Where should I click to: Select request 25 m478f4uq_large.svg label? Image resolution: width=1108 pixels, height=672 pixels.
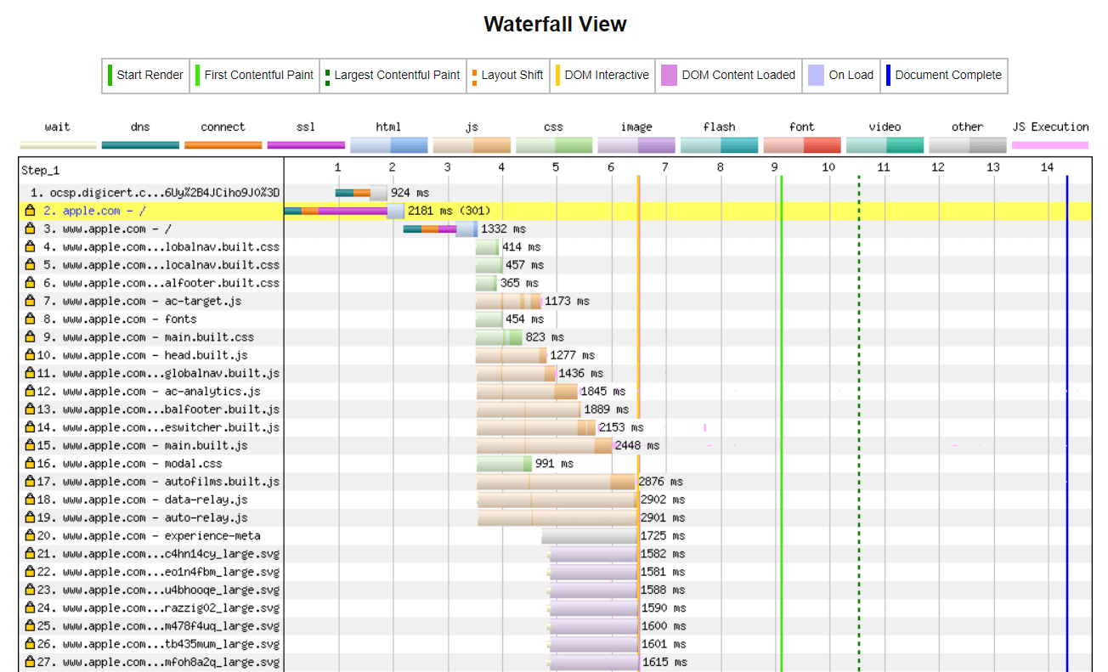159,626
